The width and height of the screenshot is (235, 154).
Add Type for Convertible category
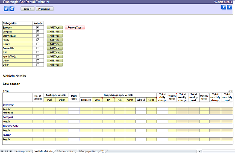[x=55, y=48]
